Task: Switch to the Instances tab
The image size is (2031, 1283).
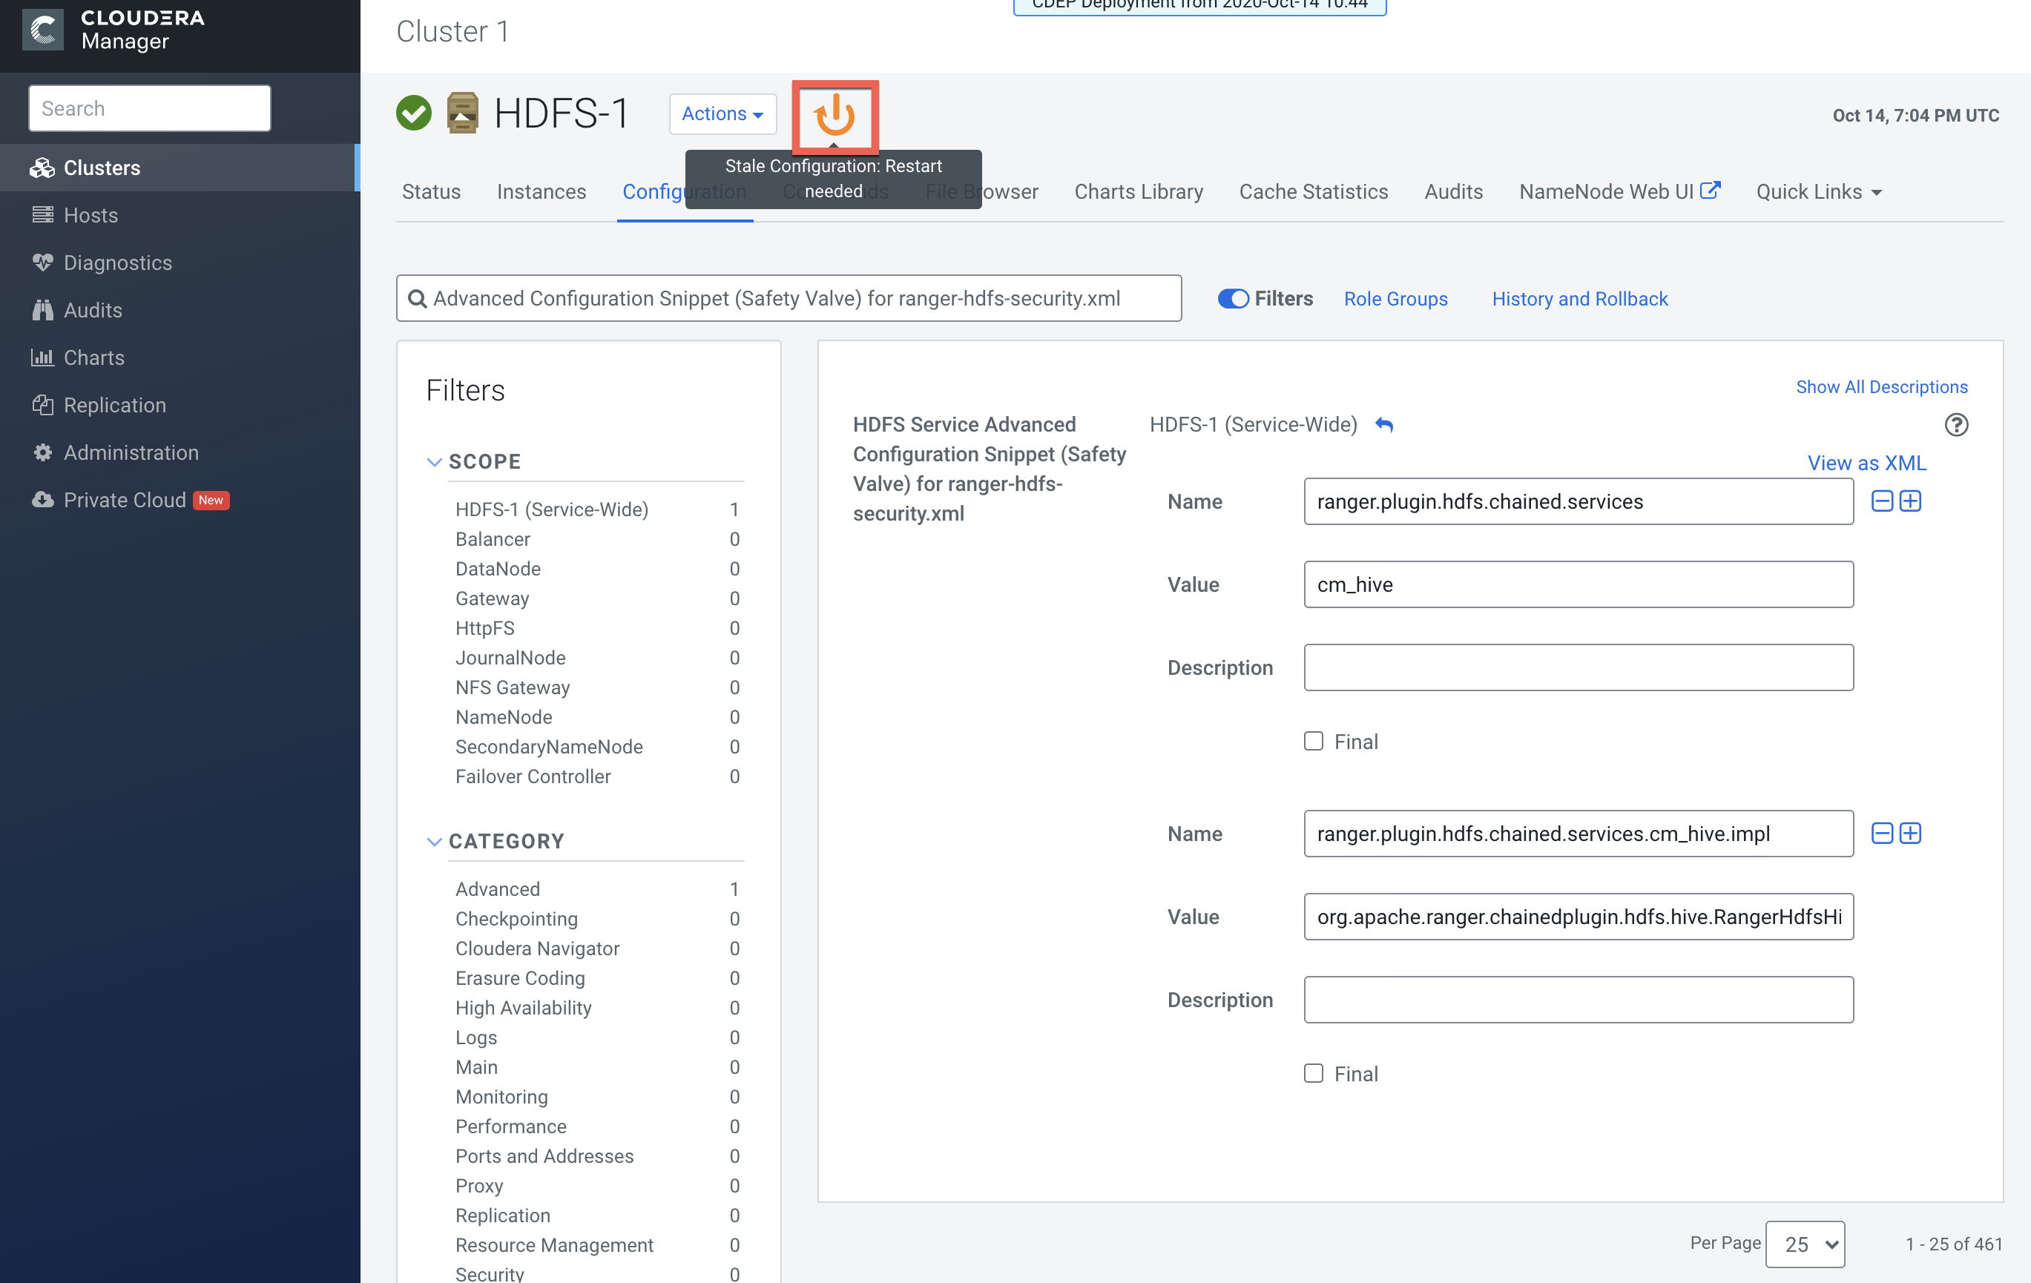Action: click(541, 191)
